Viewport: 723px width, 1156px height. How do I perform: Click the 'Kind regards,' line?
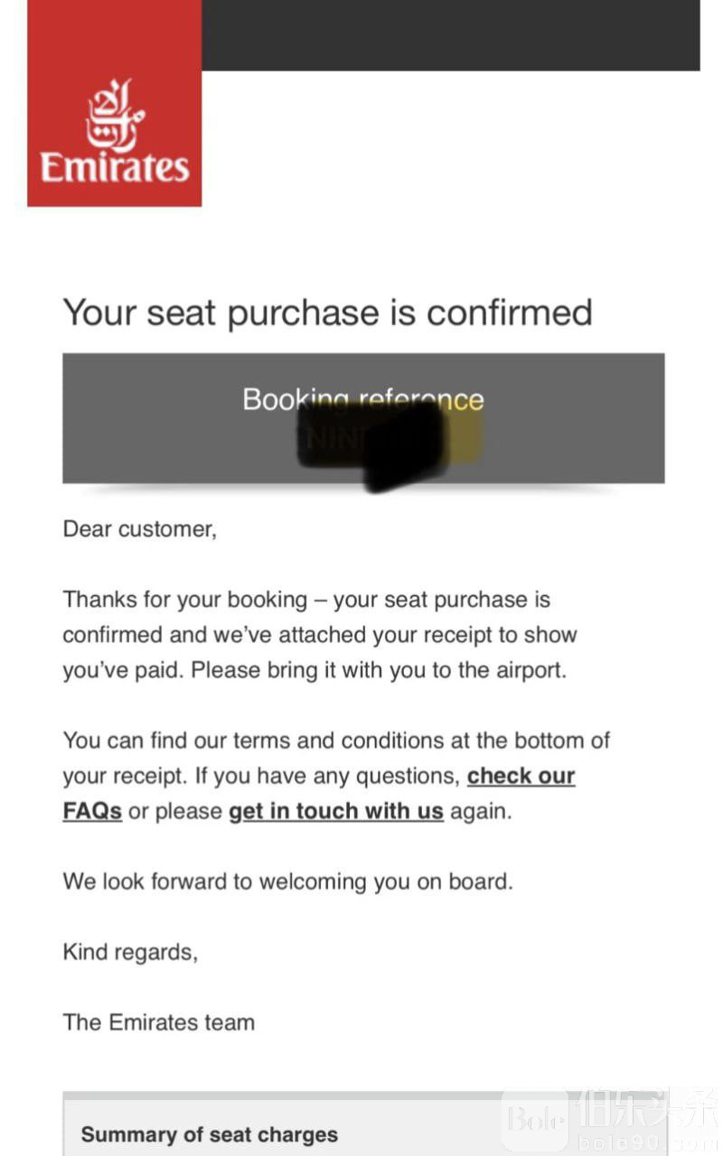pos(130,952)
